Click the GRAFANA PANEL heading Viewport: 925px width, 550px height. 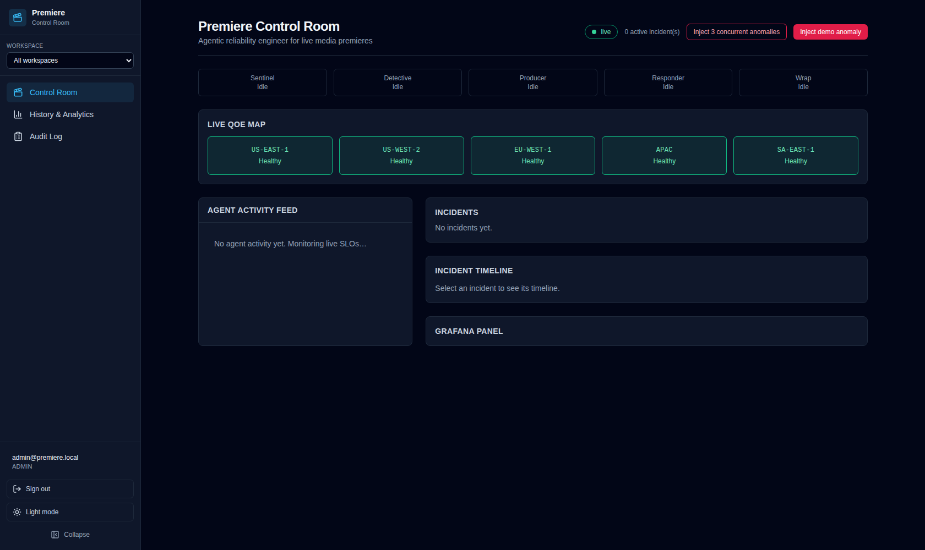point(469,331)
